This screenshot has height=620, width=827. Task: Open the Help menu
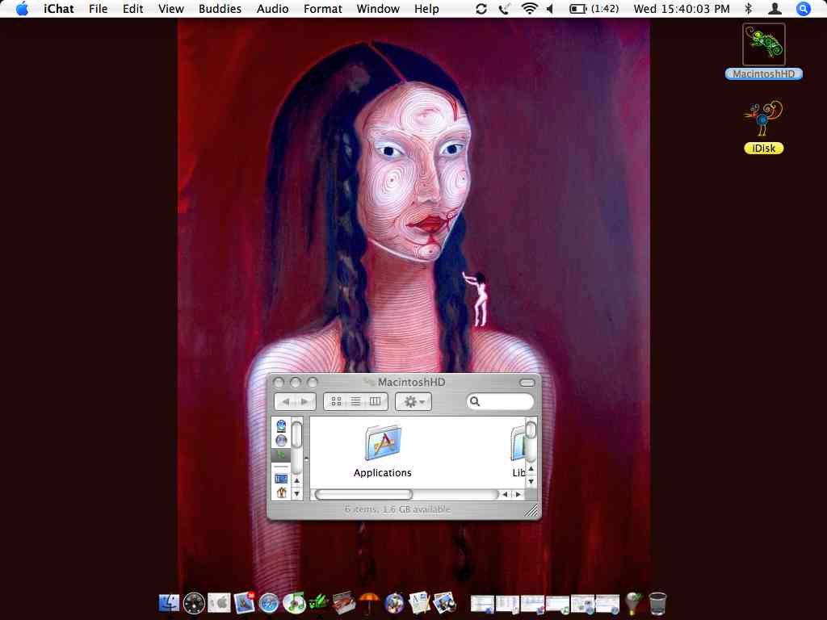(426, 9)
